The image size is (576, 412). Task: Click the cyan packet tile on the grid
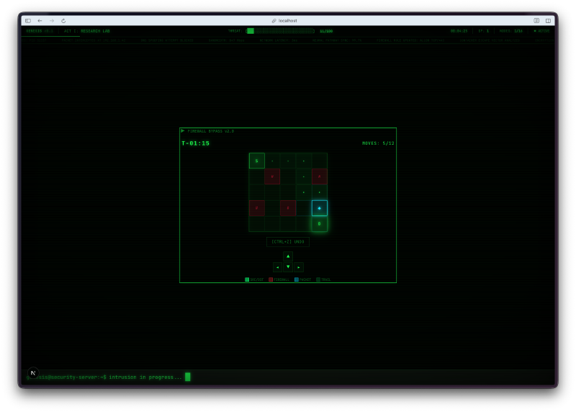319,208
